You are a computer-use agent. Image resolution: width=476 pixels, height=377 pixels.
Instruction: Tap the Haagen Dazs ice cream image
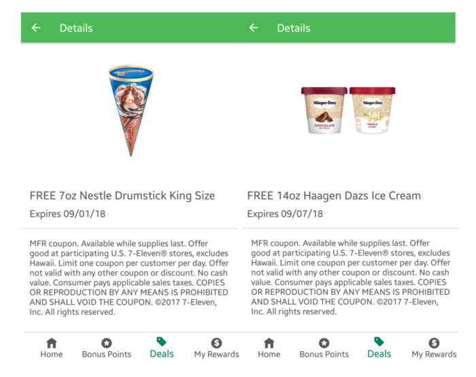[x=348, y=110]
